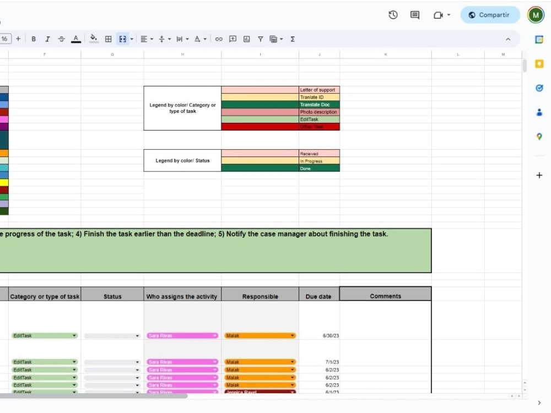This screenshot has height=413, width=551.
Task: Open the Google Keep side panel
Action: click(540, 64)
